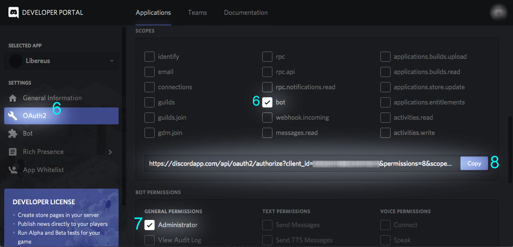Click the OAuth2 wrench icon

point(14,115)
